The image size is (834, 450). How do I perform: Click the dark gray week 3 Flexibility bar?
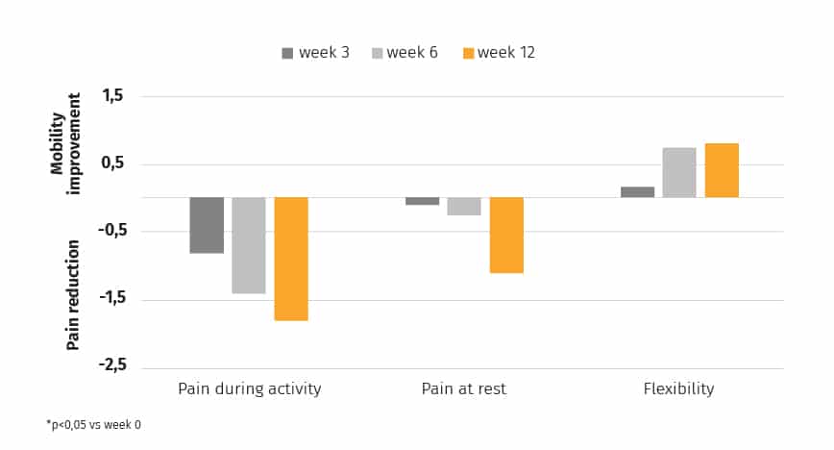[x=637, y=192]
